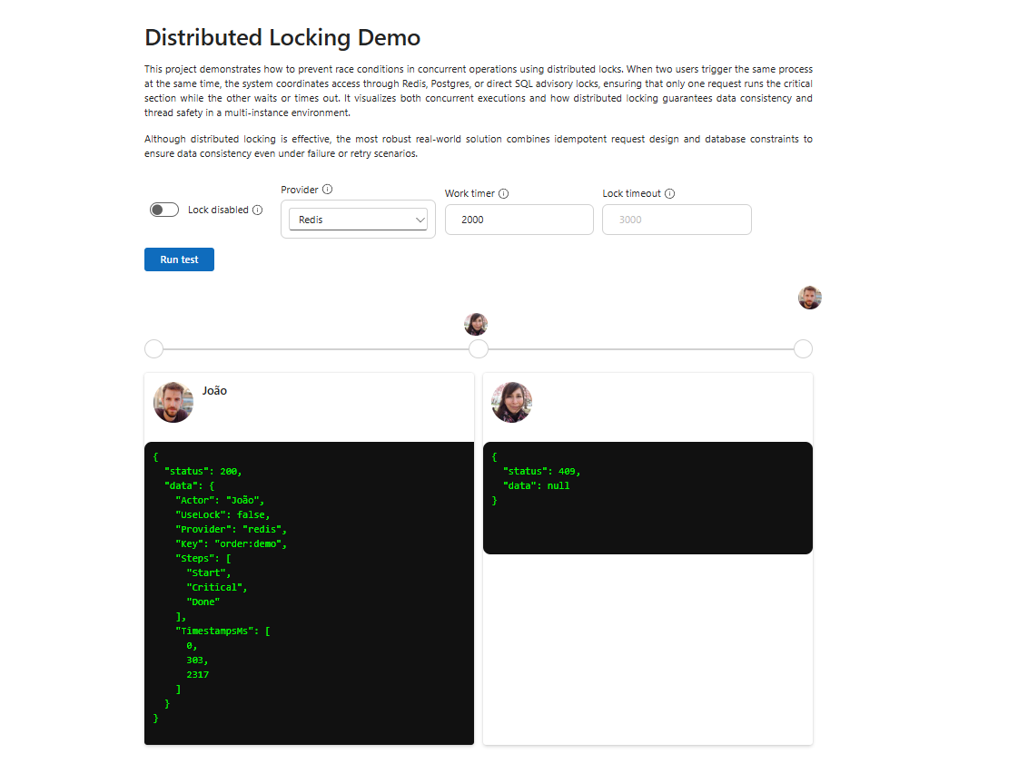Click info icon next to Provider label
The image size is (1018, 773).
(x=328, y=190)
